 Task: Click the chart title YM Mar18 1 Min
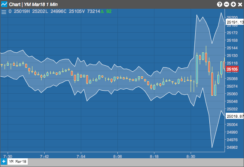coord(41,5)
